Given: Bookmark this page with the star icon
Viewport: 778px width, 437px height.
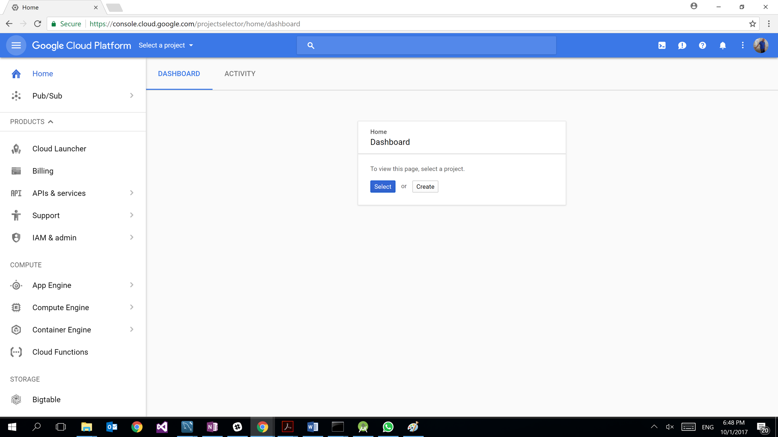Looking at the screenshot, I should 752,24.
